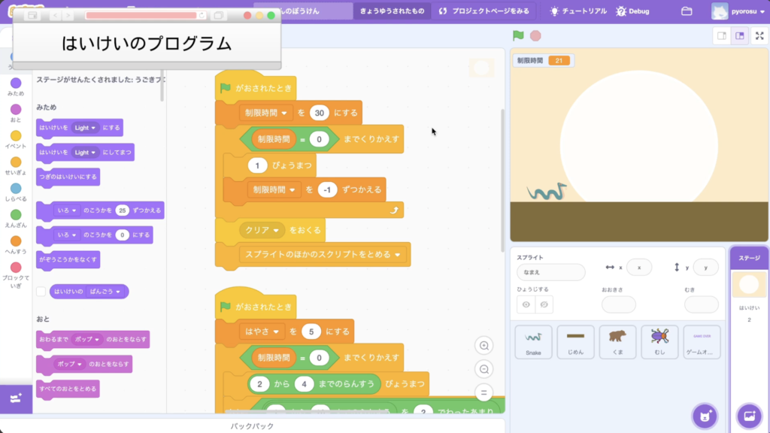Show the sprite with the eye icon
The height and width of the screenshot is (433, 770).
(526, 304)
